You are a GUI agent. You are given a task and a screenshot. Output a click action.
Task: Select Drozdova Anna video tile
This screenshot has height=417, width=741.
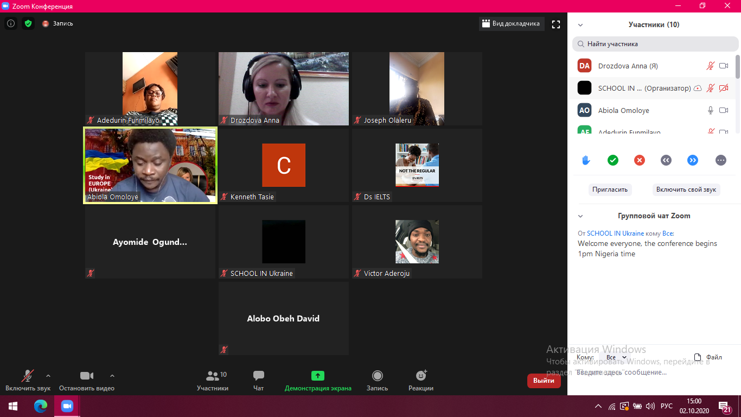pyautogui.click(x=284, y=89)
